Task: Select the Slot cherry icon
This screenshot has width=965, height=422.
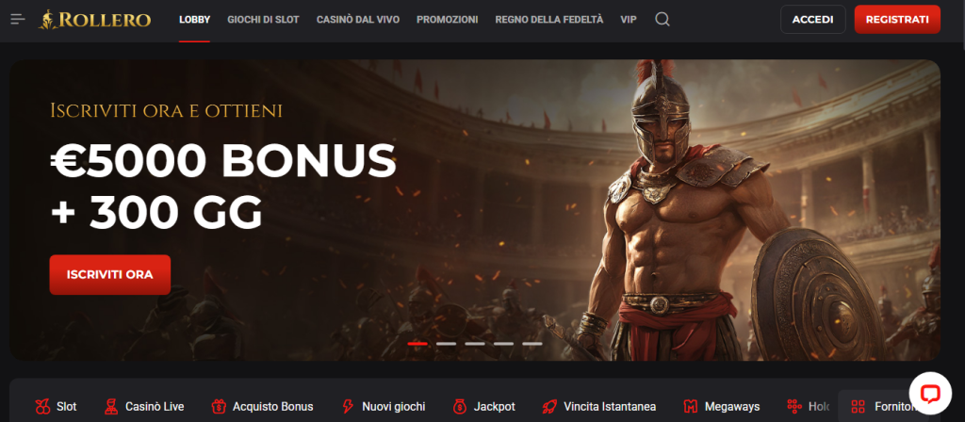Action: point(43,406)
